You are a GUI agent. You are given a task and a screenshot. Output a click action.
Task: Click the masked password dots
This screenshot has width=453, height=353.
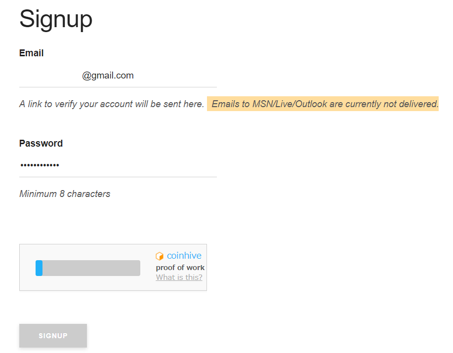(x=40, y=165)
